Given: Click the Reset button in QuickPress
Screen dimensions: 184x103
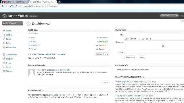Looking at the screenshot, I should (x=142, y=57).
